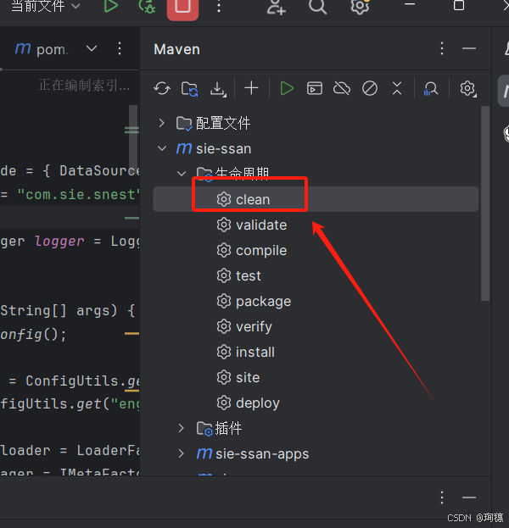Debug the current file
This screenshot has width=509, height=528.
point(147,6)
